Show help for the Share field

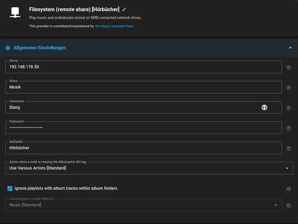tap(289, 88)
